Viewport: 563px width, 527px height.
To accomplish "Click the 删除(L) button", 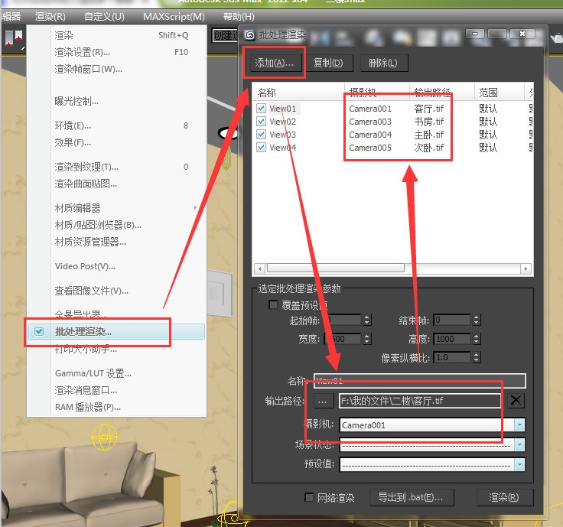I will coord(383,63).
